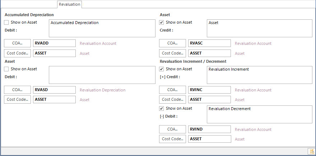The width and height of the screenshot is (316, 156).
Task: Click the RVINC account code field
Action: tap(210, 90)
